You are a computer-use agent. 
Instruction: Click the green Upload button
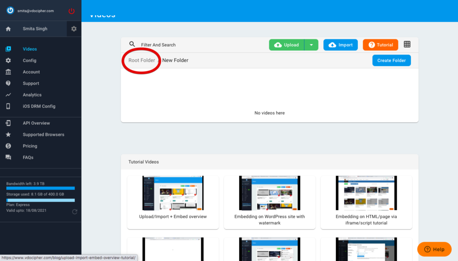pyautogui.click(x=287, y=45)
